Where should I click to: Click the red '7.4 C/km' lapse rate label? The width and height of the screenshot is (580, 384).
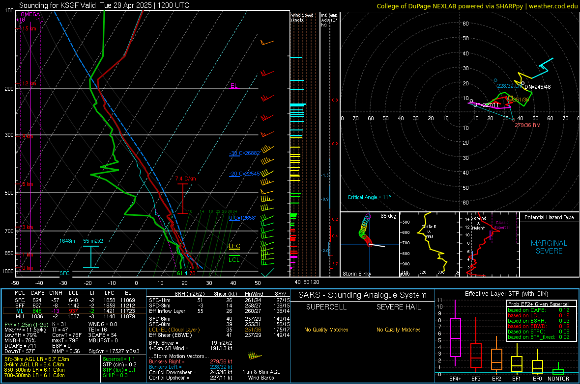[185, 179]
